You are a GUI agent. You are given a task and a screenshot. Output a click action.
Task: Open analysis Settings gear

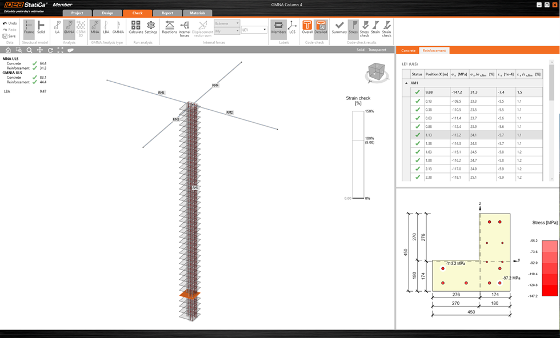(151, 27)
